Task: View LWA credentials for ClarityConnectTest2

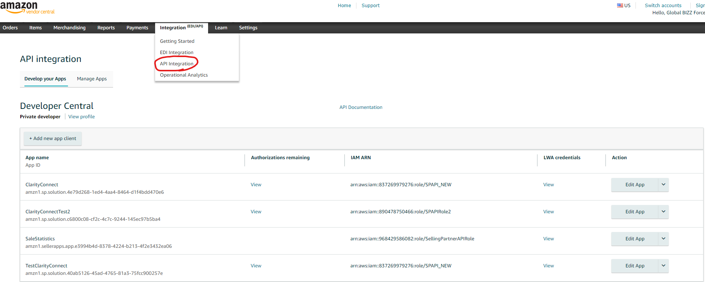Action: pos(548,212)
